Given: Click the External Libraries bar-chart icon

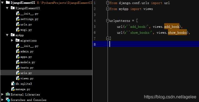Looking at the screenshot, I should pyautogui.click(x=8, y=94).
